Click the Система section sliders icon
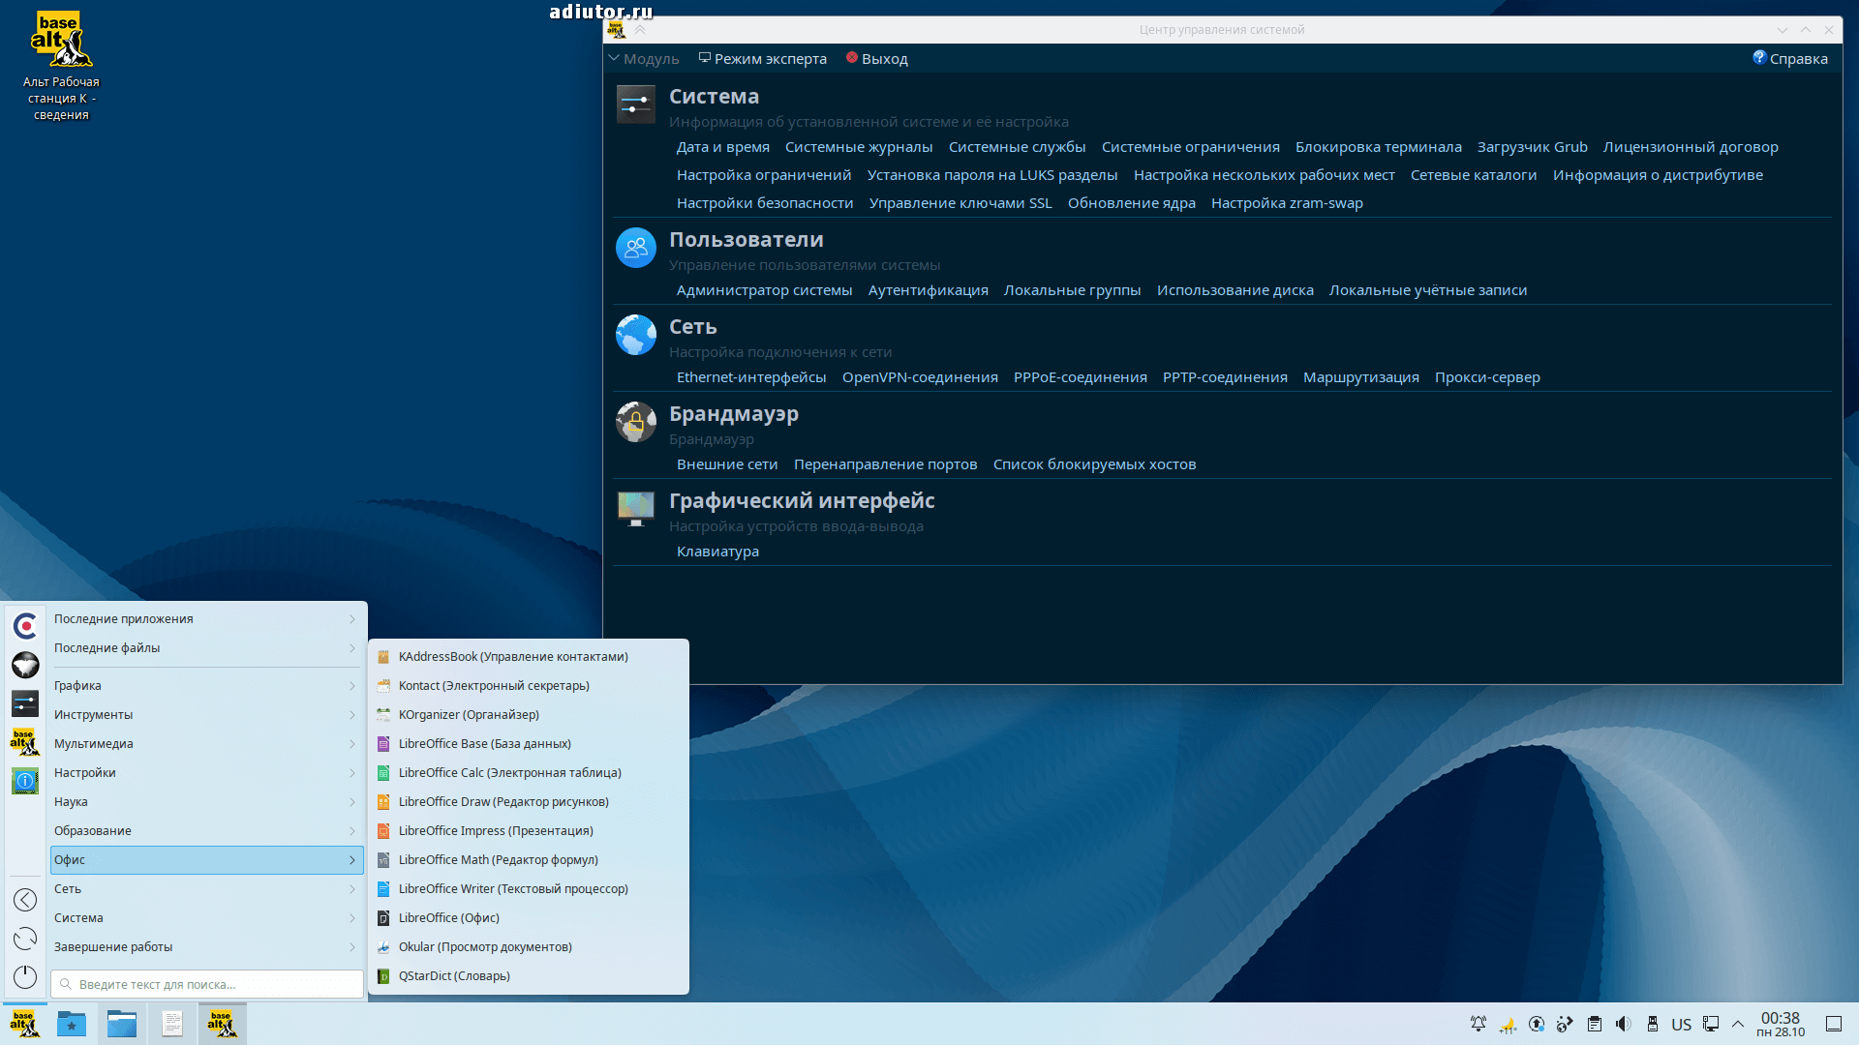The height and width of the screenshot is (1045, 1859). [635, 104]
